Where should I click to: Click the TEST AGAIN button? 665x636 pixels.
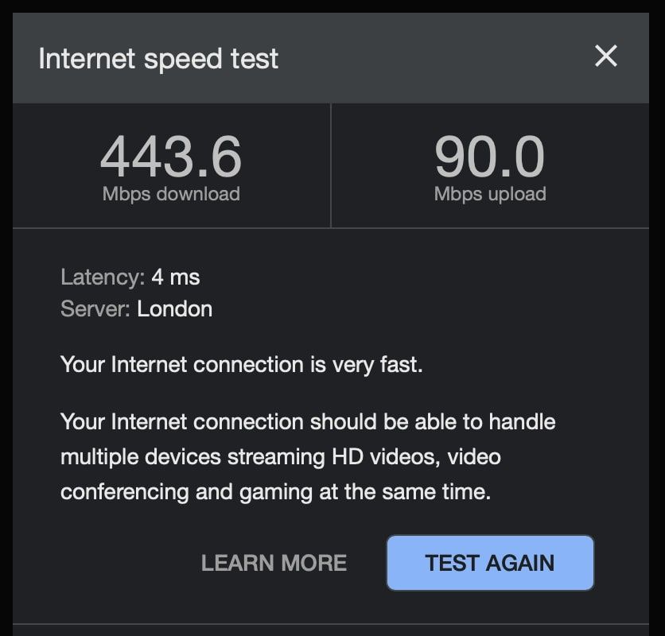490,563
